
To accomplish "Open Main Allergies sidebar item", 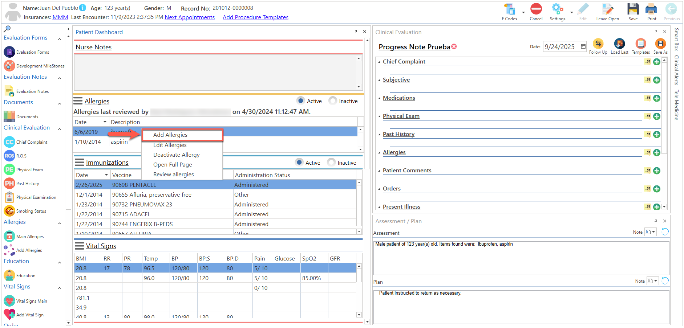I will (24, 236).
